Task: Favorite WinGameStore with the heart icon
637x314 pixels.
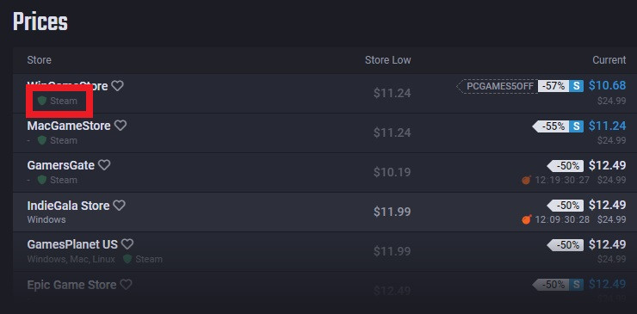Action: pos(117,86)
